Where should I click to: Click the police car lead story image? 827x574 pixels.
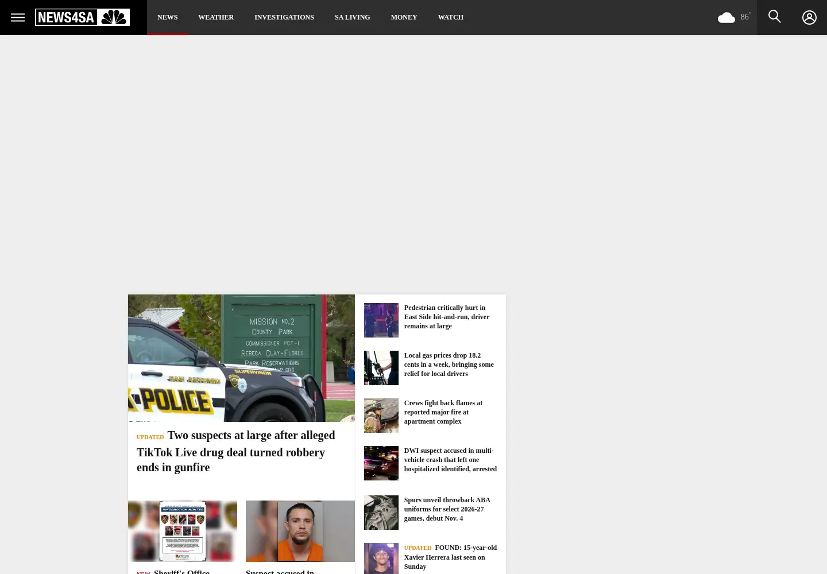(241, 358)
